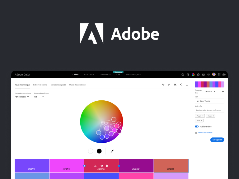Pick the eyedropper tool below the wheel
The width and height of the screenshot is (239, 179).
(112, 151)
